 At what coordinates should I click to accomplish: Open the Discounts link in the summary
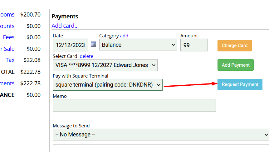pyautogui.click(x=7, y=26)
